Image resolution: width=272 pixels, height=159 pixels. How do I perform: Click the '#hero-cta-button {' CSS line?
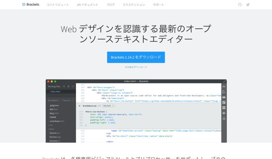(x=96, y=112)
